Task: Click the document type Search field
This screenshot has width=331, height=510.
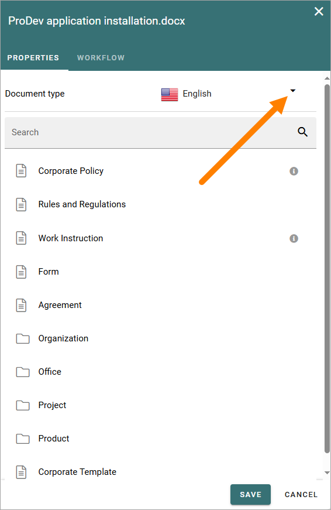Action: 160,133
